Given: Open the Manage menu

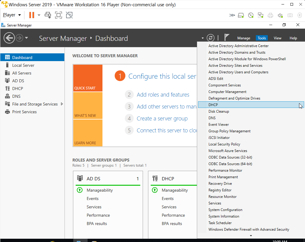Looking at the screenshot, I should tap(244, 38).
